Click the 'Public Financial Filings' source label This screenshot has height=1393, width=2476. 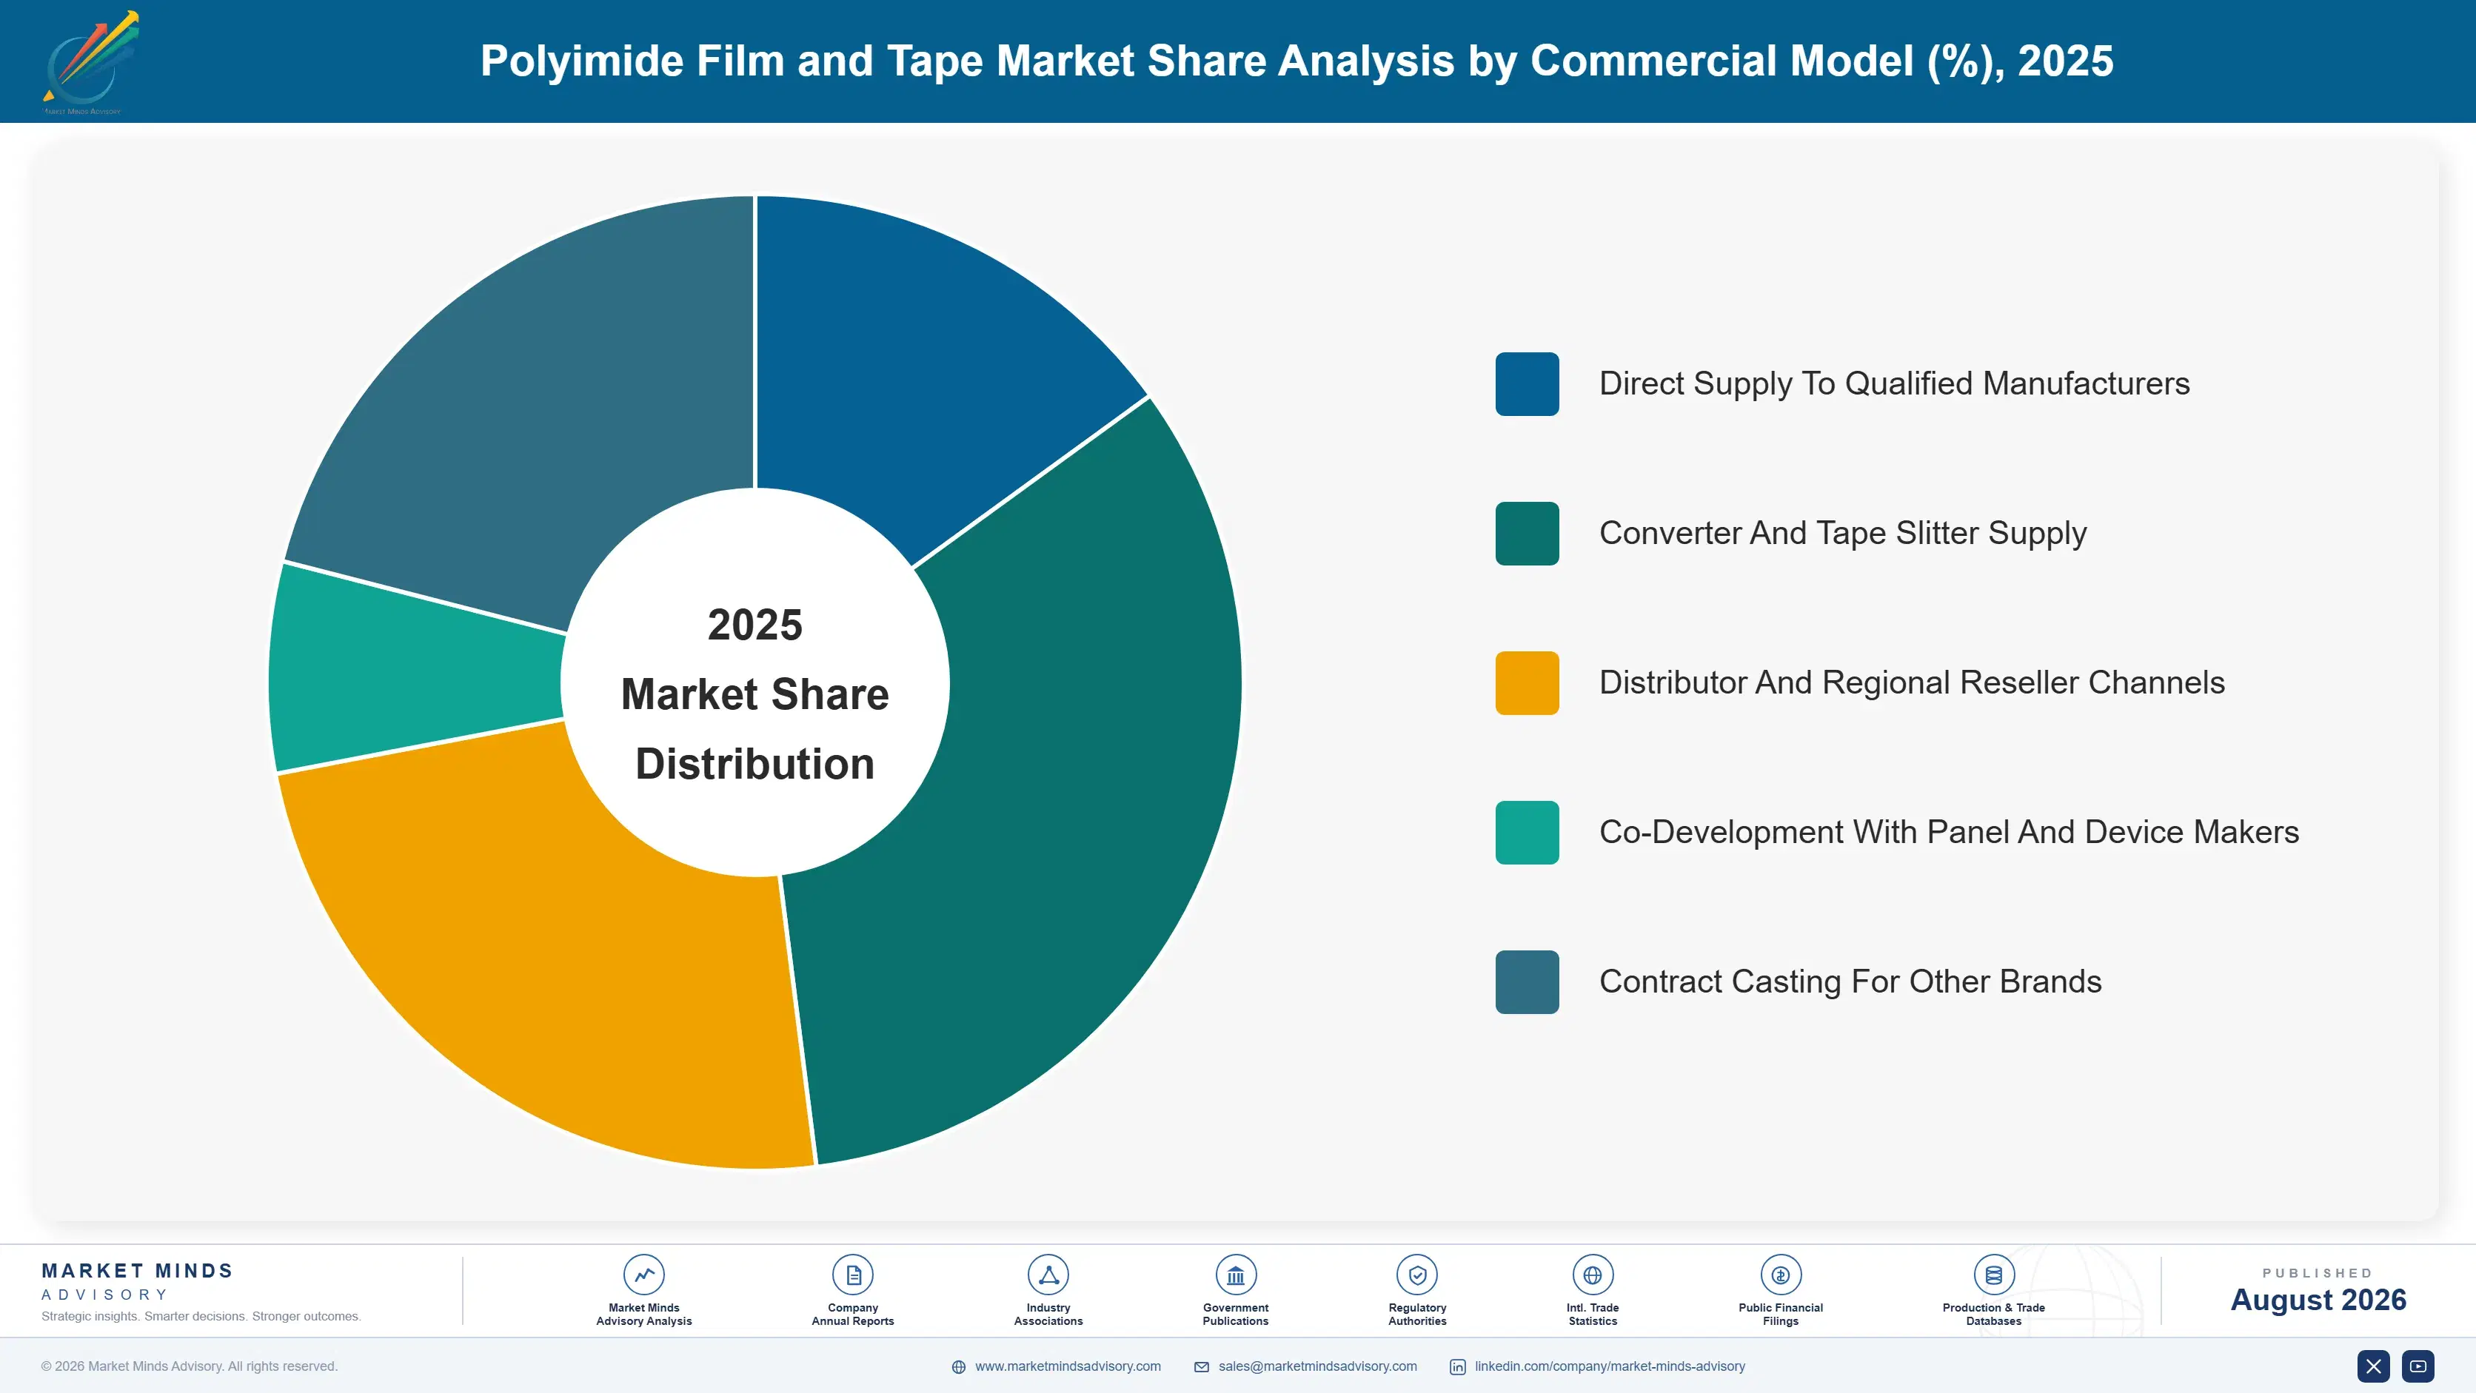pos(1780,1315)
